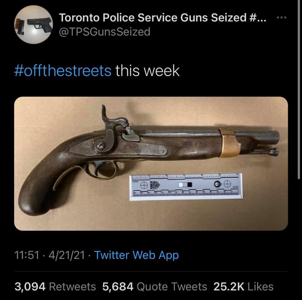Image resolution: width=302 pixels, height=300 pixels.
Task: Click the Twitter Web App source link
Action: click(137, 255)
